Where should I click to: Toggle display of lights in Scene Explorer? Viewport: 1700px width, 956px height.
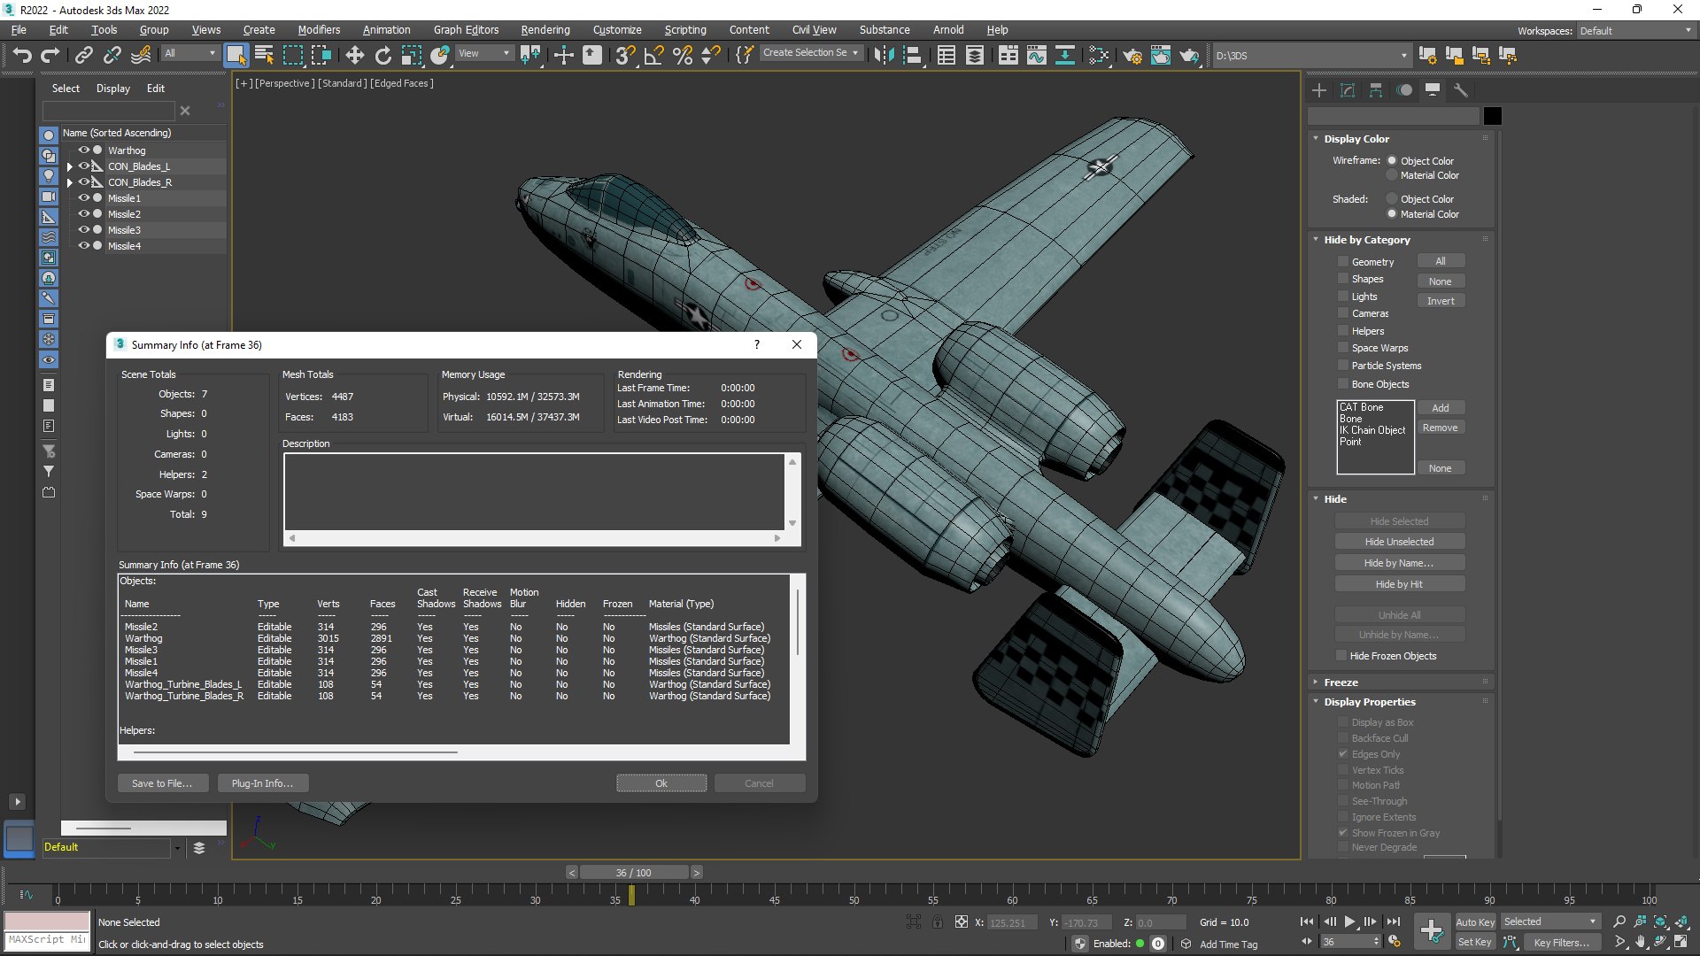click(x=49, y=176)
